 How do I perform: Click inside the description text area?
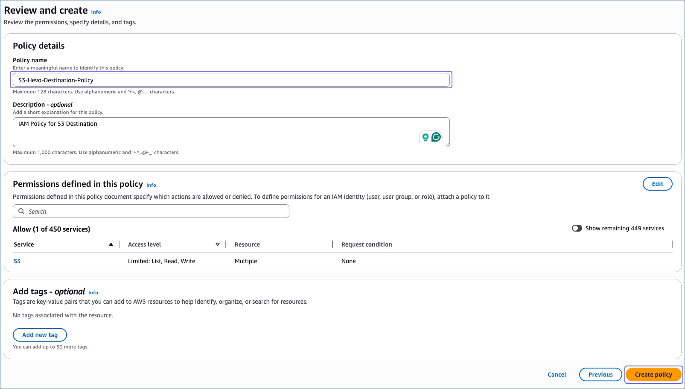[213, 128]
